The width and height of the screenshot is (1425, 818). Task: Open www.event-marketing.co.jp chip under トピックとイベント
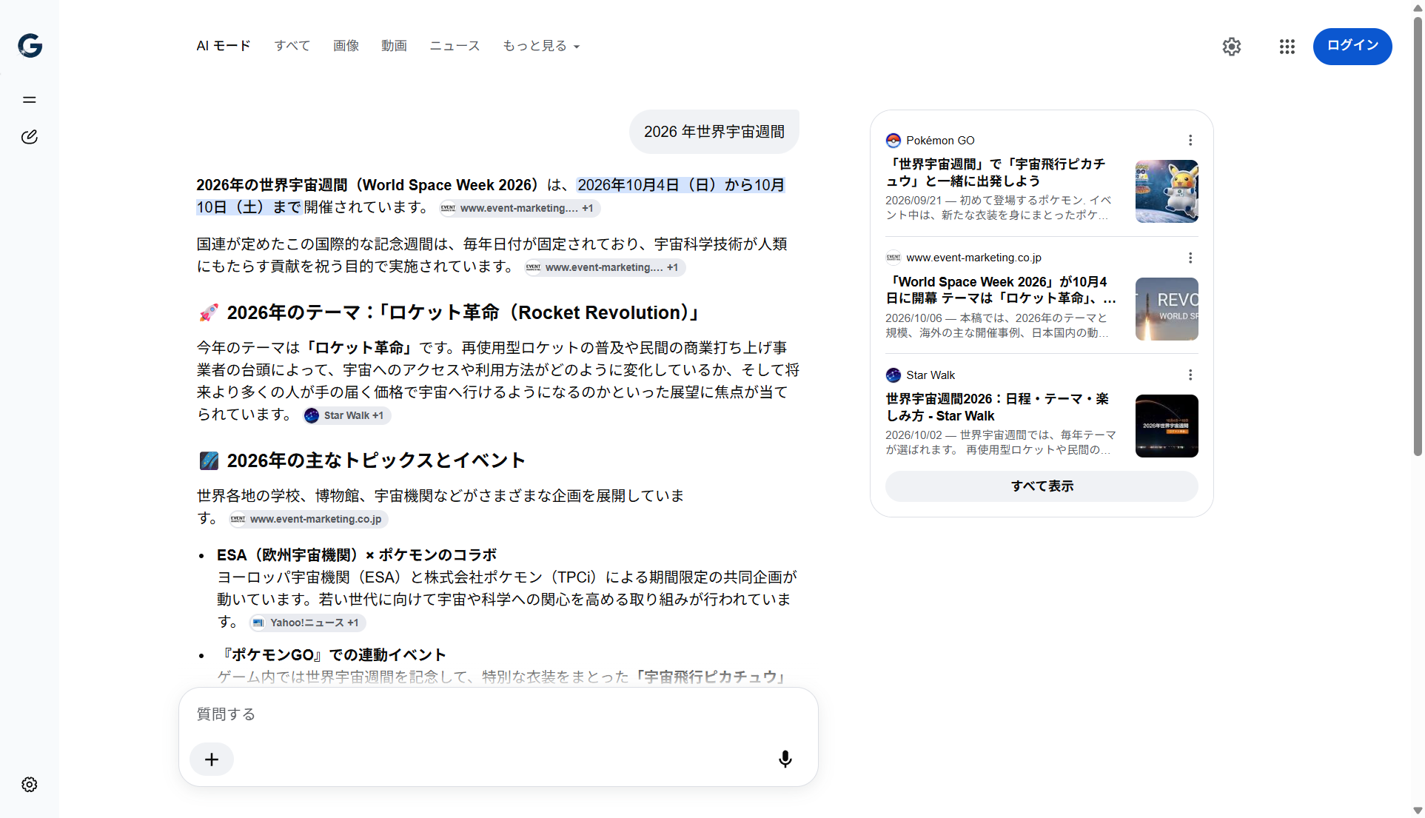pos(308,519)
